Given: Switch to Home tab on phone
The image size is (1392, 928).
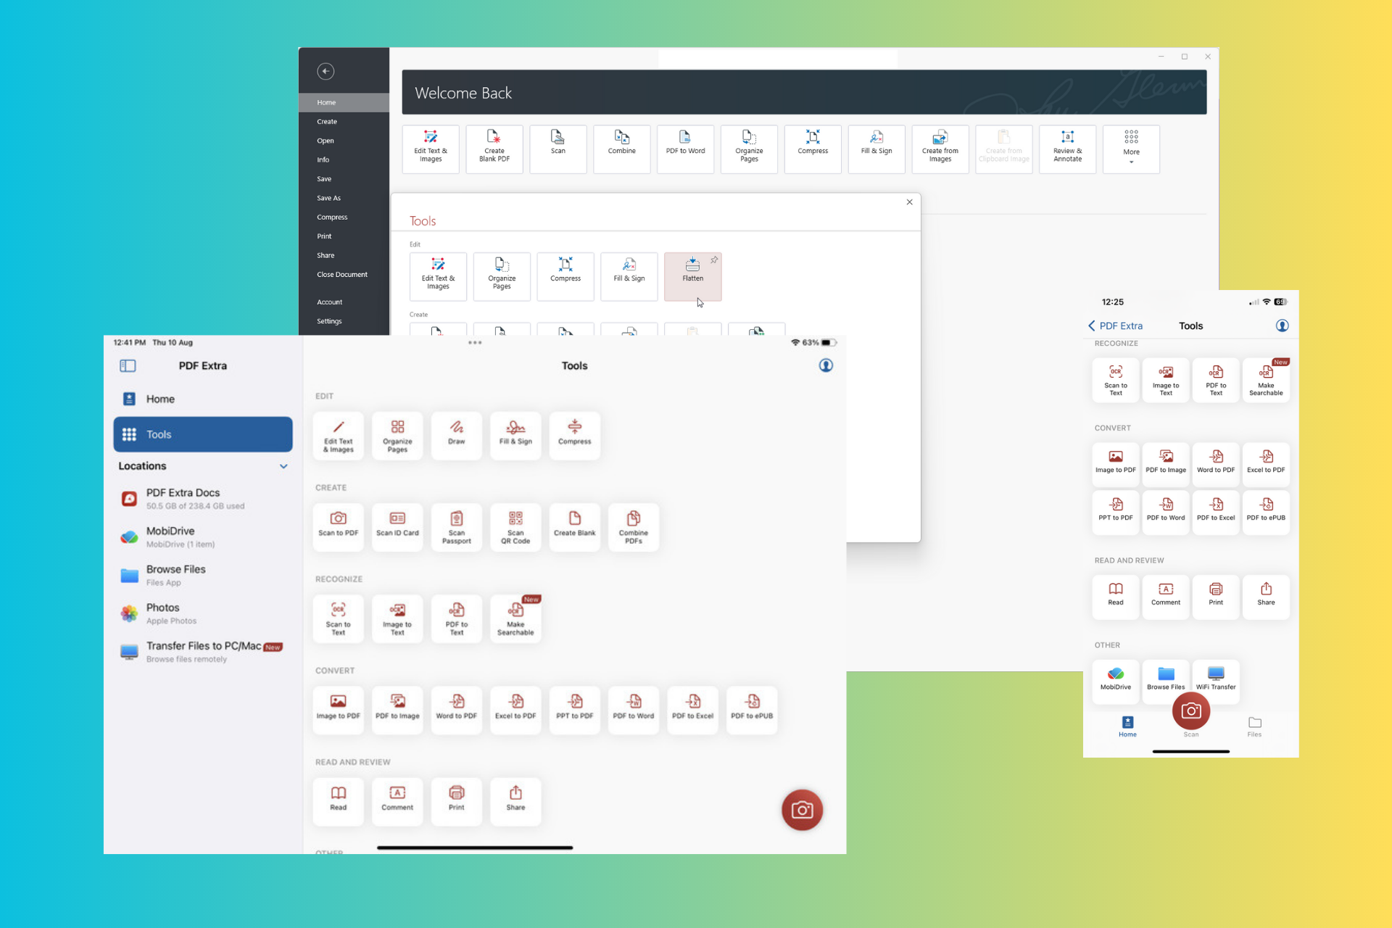Looking at the screenshot, I should [x=1127, y=726].
